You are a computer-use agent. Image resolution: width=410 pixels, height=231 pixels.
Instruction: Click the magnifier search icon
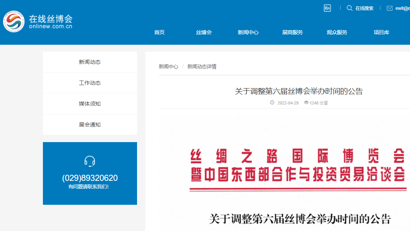click(349, 8)
